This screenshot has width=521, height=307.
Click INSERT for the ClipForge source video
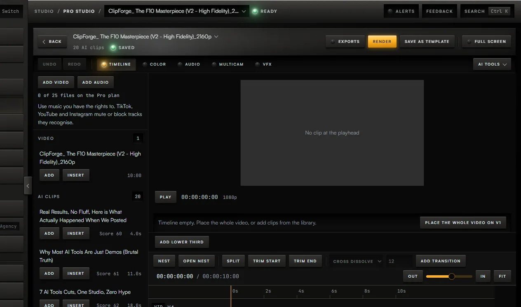pos(76,175)
